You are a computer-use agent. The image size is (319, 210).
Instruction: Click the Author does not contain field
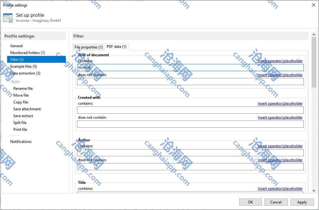click(190, 167)
